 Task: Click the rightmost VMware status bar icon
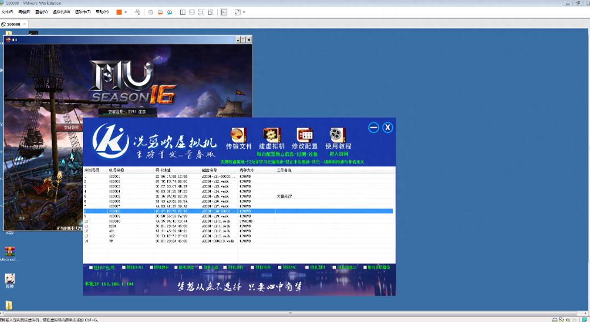(584, 320)
